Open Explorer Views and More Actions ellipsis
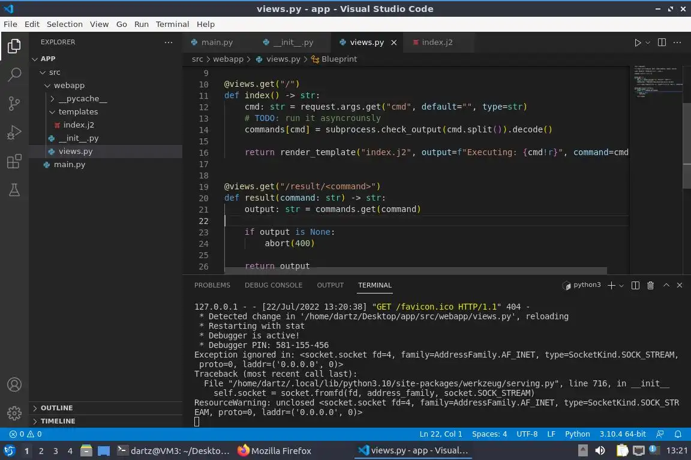This screenshot has width=691, height=460. tap(169, 43)
